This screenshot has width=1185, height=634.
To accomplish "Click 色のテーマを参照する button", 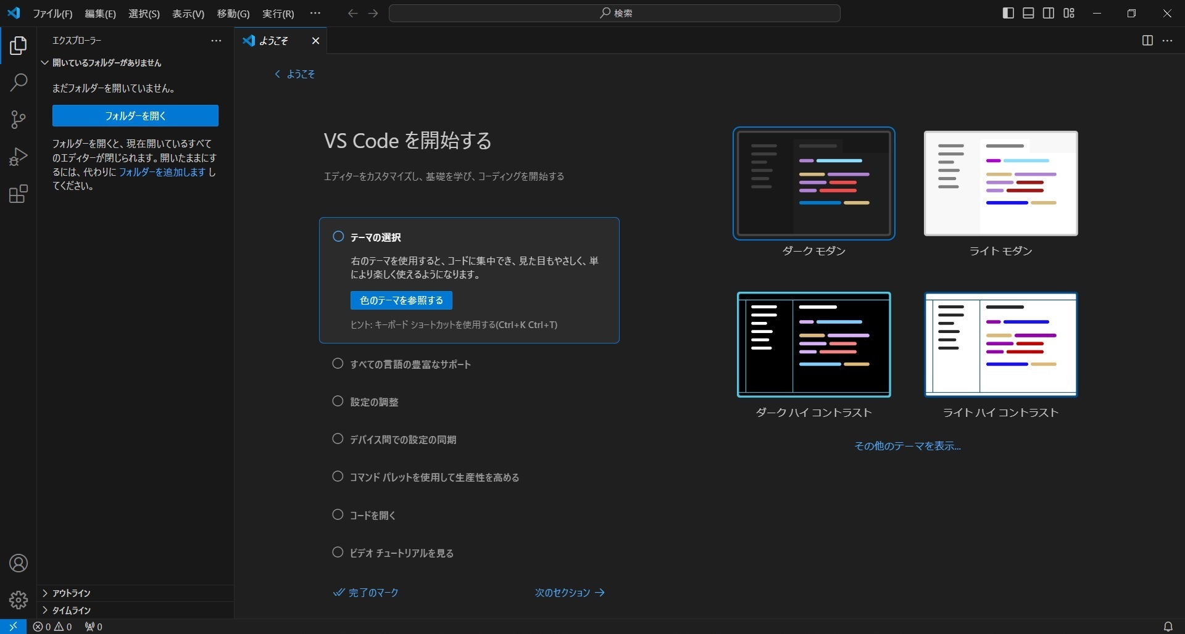I will click(x=401, y=300).
